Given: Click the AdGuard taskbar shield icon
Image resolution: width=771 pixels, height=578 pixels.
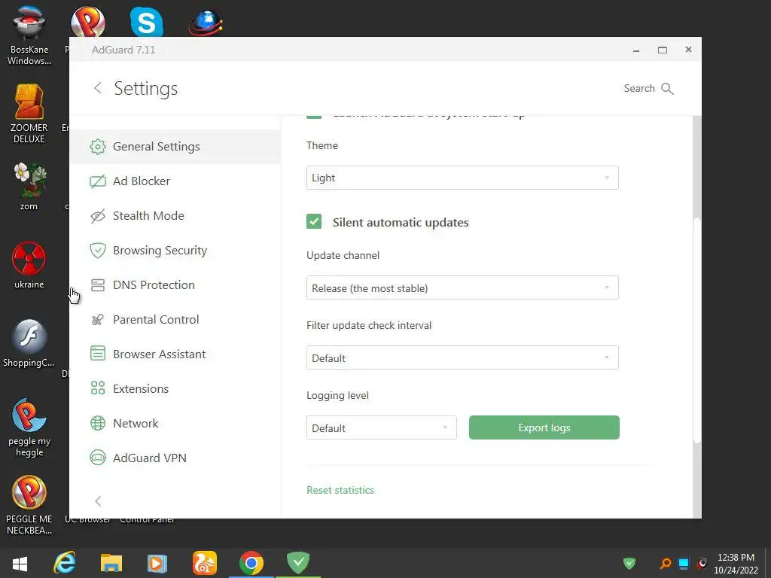Looking at the screenshot, I should tap(298, 562).
